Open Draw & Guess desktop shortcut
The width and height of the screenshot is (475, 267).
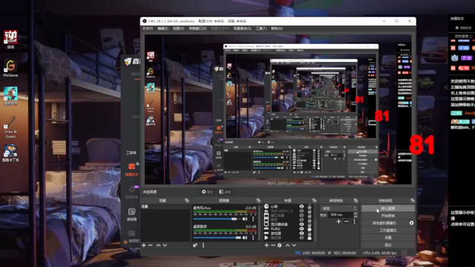point(10,127)
